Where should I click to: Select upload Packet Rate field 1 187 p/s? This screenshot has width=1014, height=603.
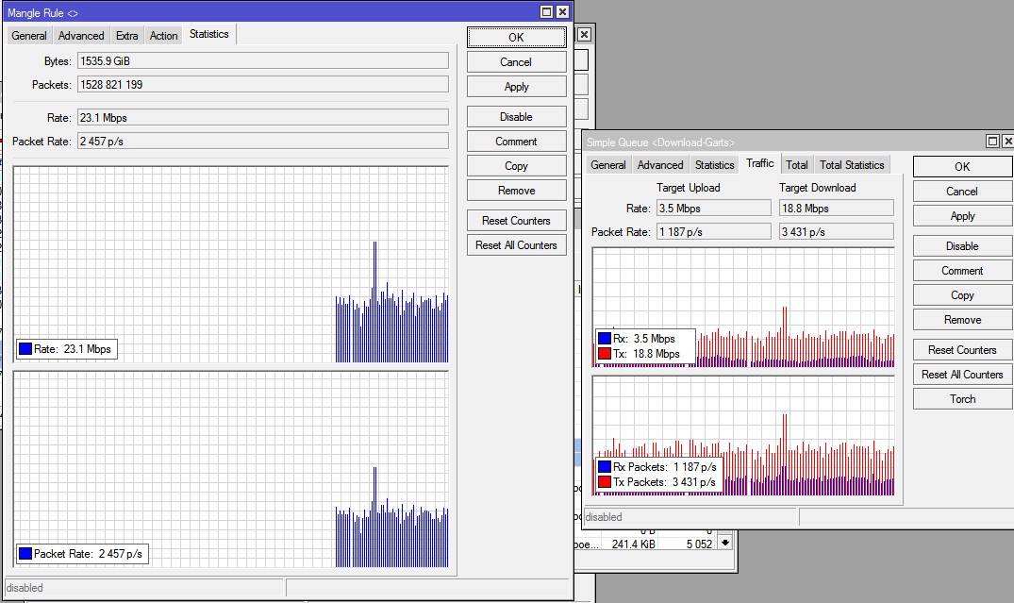(714, 231)
